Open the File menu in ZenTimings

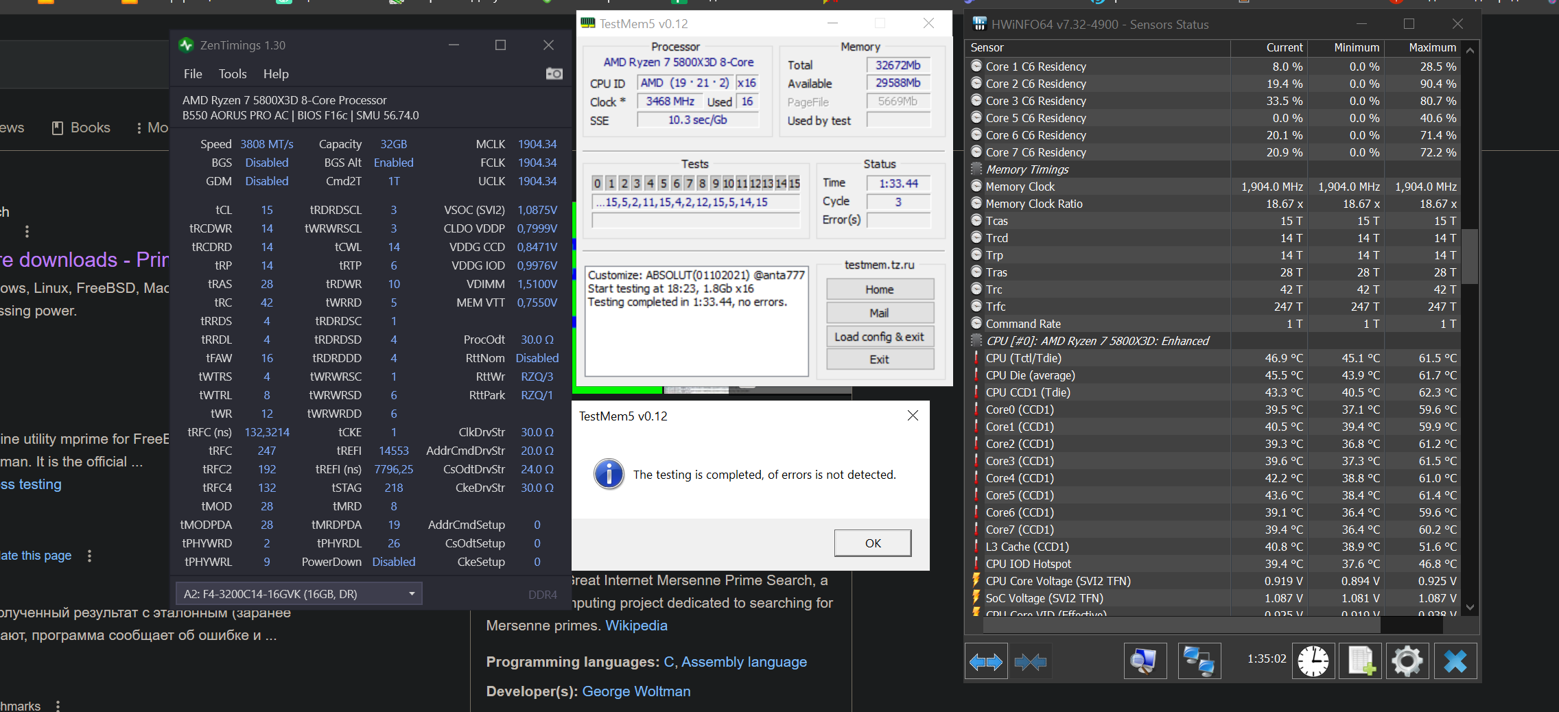(193, 74)
